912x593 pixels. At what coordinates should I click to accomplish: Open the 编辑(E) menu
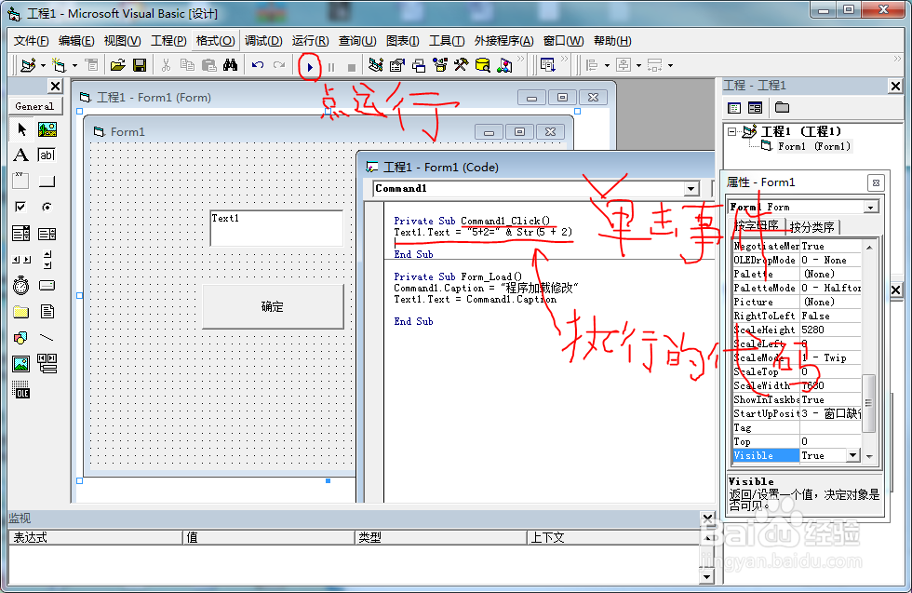(x=76, y=41)
